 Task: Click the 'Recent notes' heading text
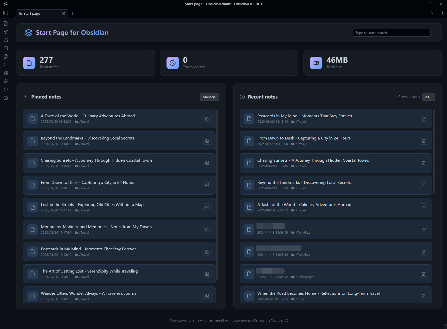(263, 97)
